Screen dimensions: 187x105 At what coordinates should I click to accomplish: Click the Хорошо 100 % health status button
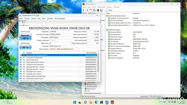pyautogui.click(x=25, y=37)
